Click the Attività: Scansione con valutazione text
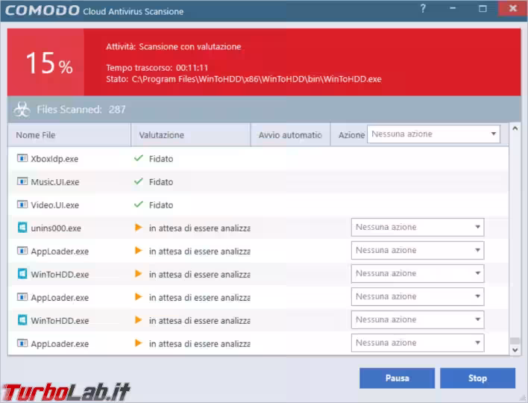 pos(174,46)
